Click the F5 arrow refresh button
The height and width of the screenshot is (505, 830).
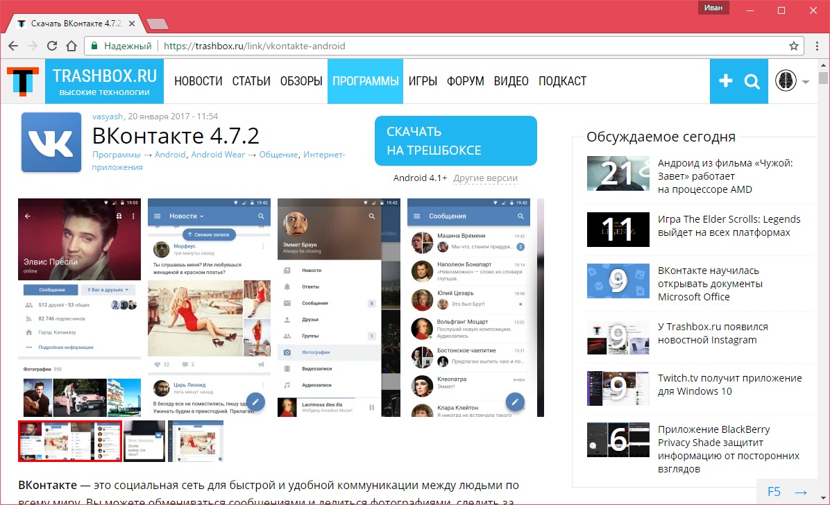tap(788, 492)
